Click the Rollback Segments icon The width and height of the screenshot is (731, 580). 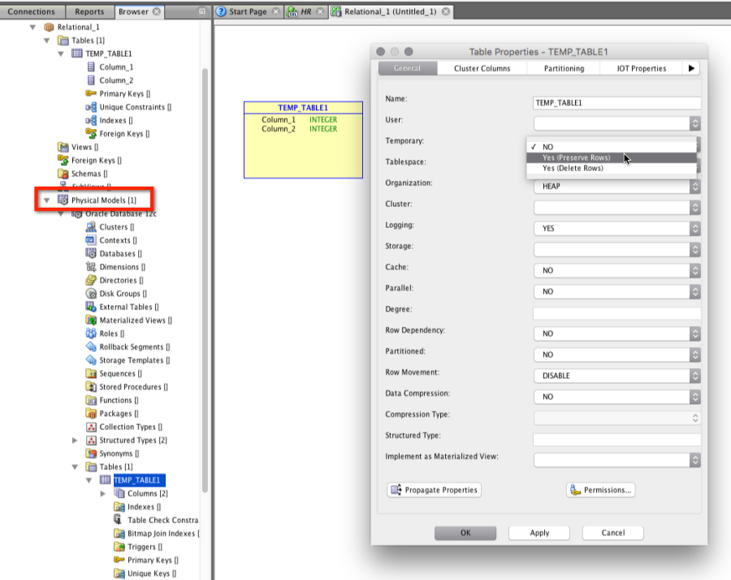click(x=91, y=347)
